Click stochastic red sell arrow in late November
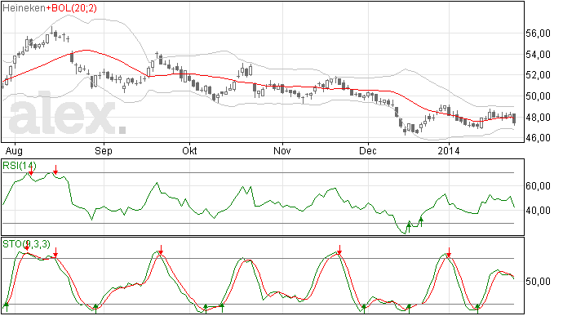Screen dimensions: 563x316 pyautogui.click(x=339, y=250)
